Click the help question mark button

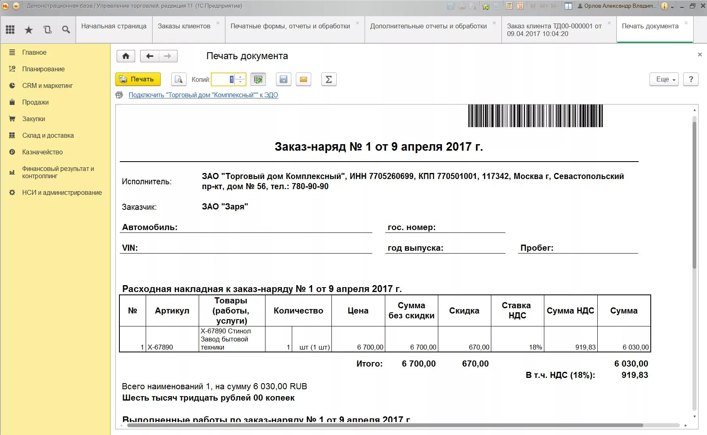tap(691, 79)
